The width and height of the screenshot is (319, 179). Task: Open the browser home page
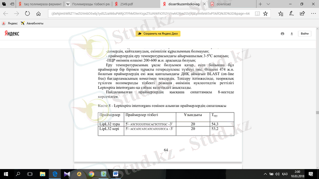tap(38, 14)
